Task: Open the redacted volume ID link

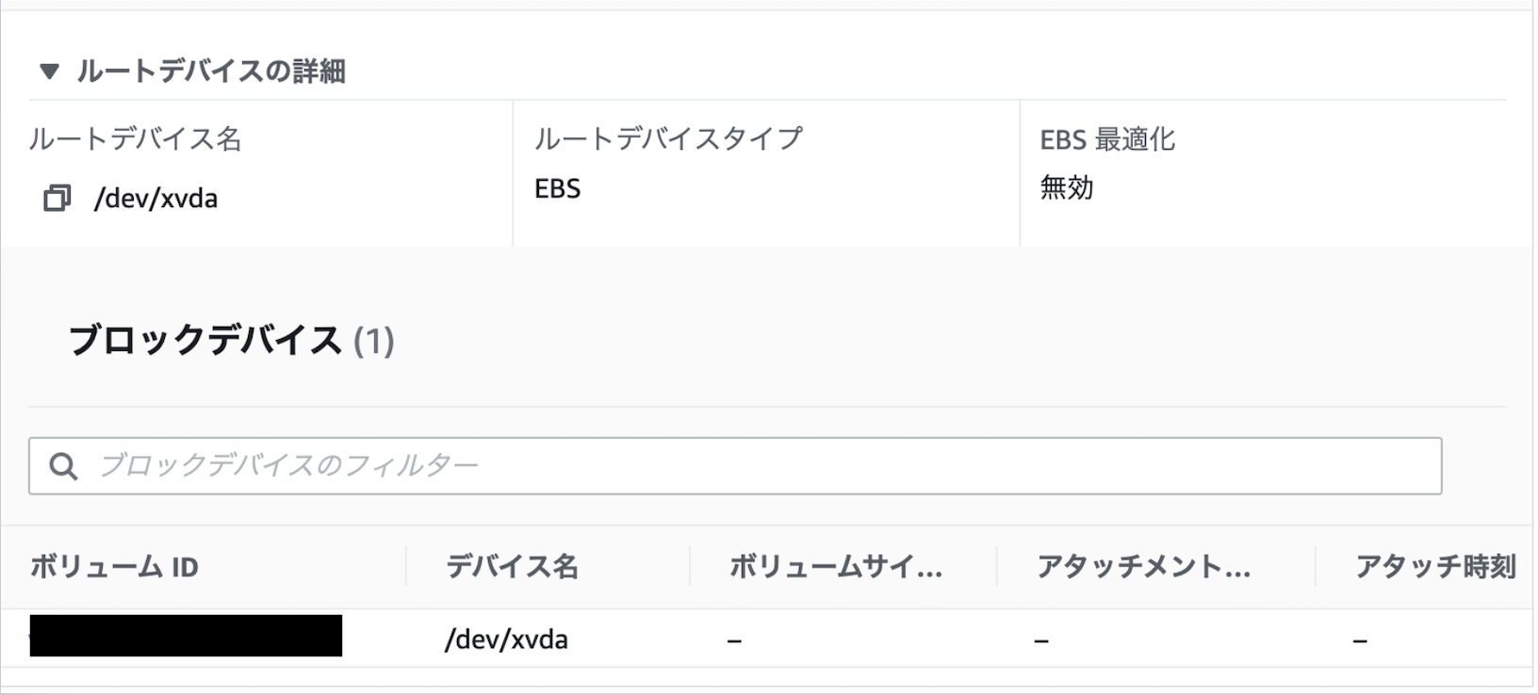Action: pos(184,635)
